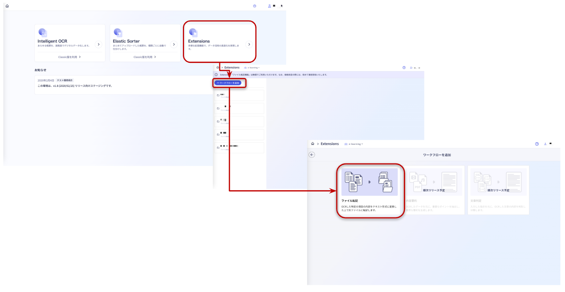Image resolution: width=565 pixels, height=292 pixels.
Task: Go to the home icon in the Intelligent OCR top-page screenshot
Action: pyautogui.click(x=7, y=6)
